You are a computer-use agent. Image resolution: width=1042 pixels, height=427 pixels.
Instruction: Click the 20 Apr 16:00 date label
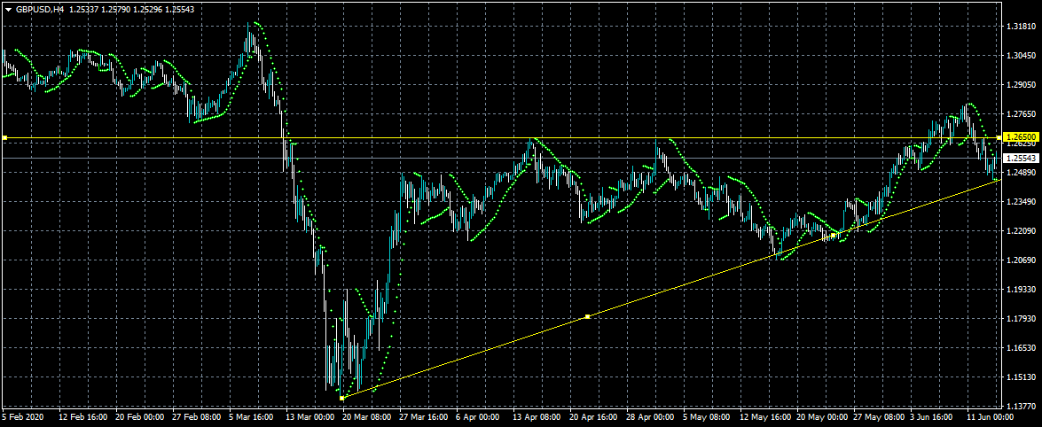(x=593, y=418)
